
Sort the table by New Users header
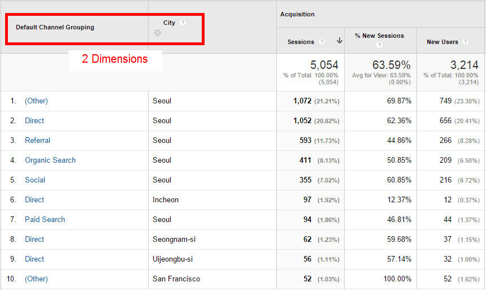click(x=442, y=42)
